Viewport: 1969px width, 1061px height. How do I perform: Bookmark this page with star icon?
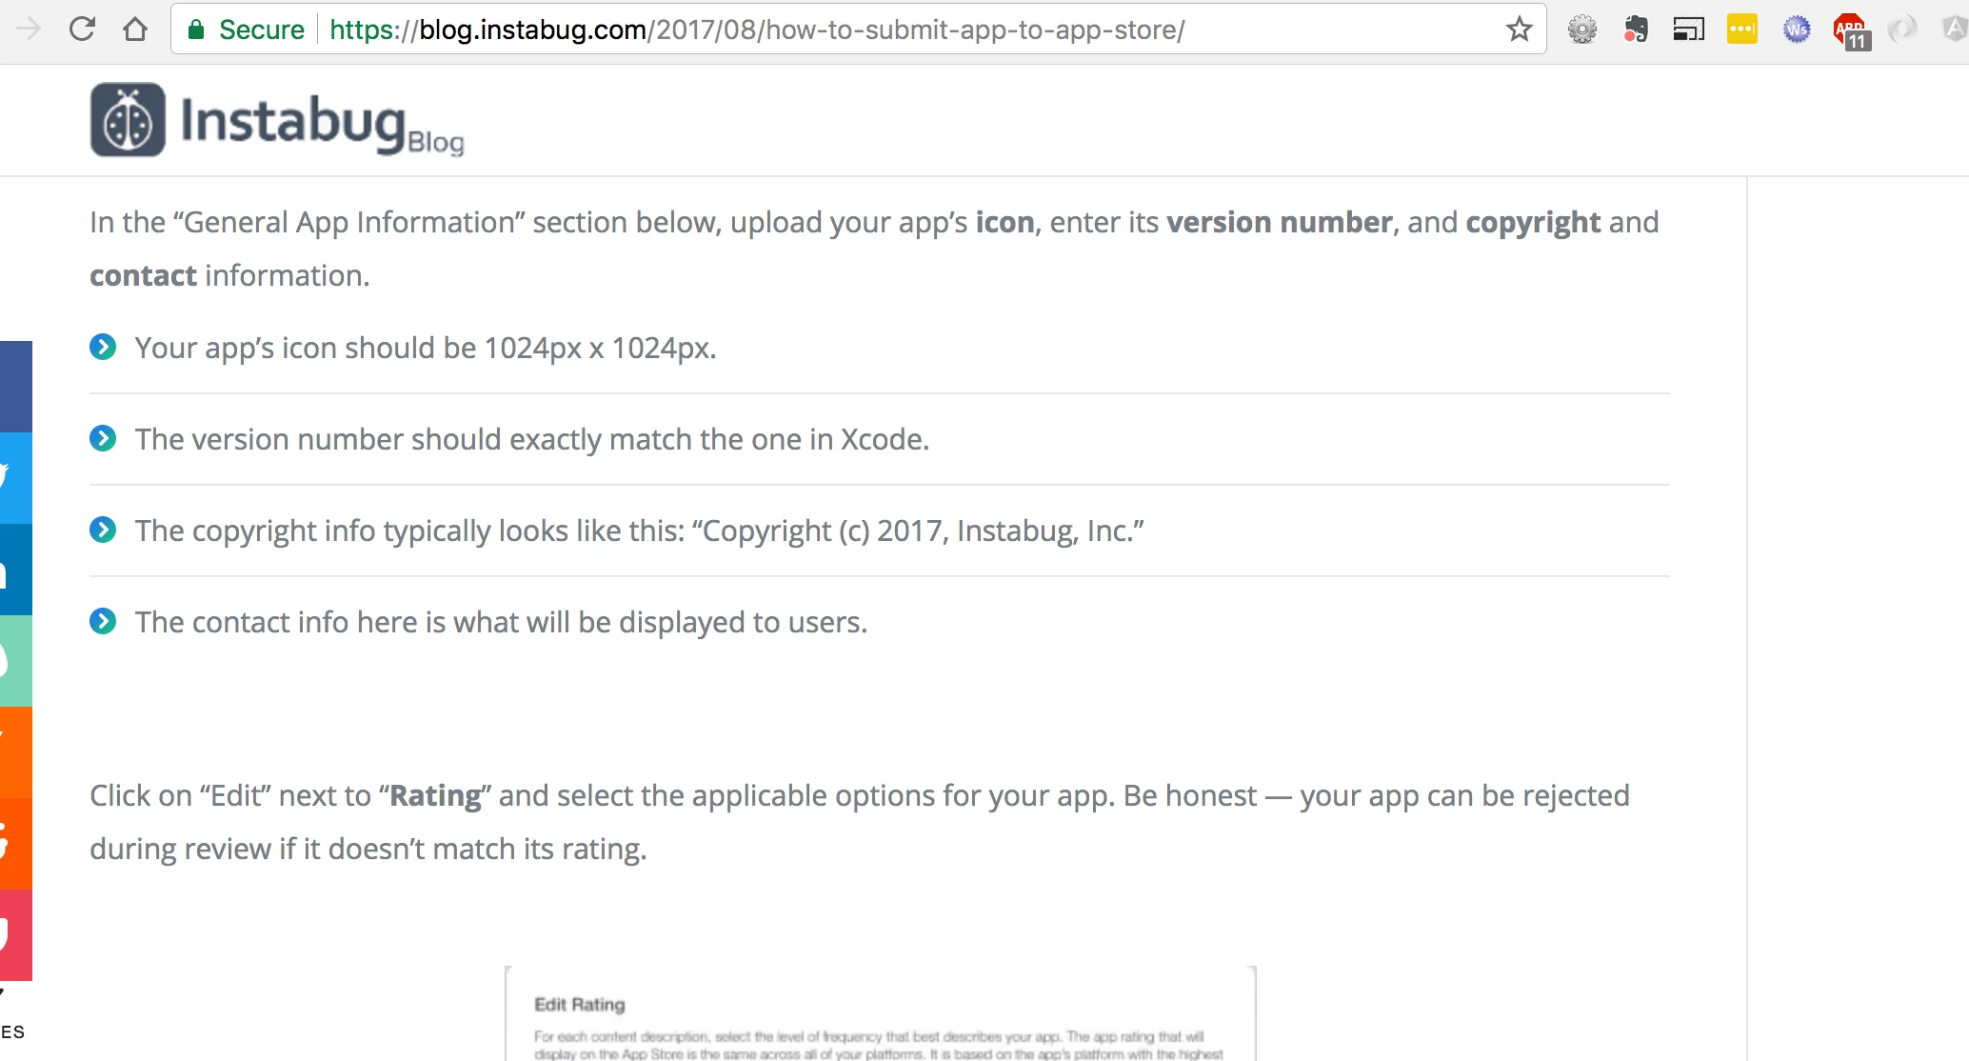(x=1519, y=30)
